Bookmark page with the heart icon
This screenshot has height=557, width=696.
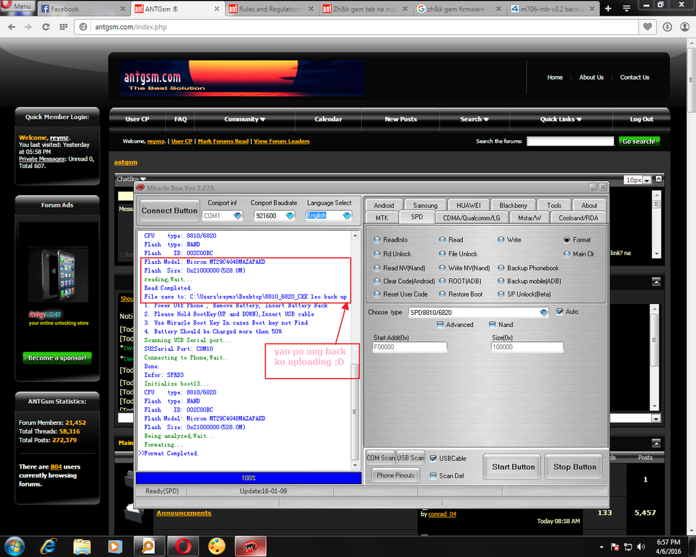tap(647, 27)
